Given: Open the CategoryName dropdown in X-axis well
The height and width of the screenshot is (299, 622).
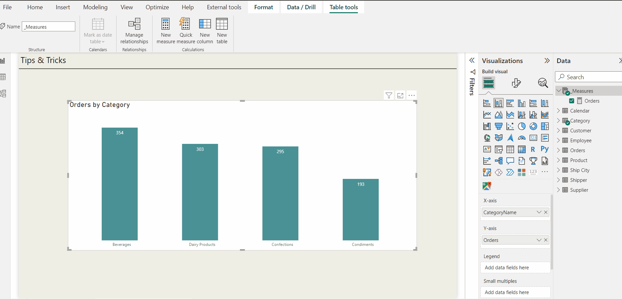Looking at the screenshot, I should point(539,212).
